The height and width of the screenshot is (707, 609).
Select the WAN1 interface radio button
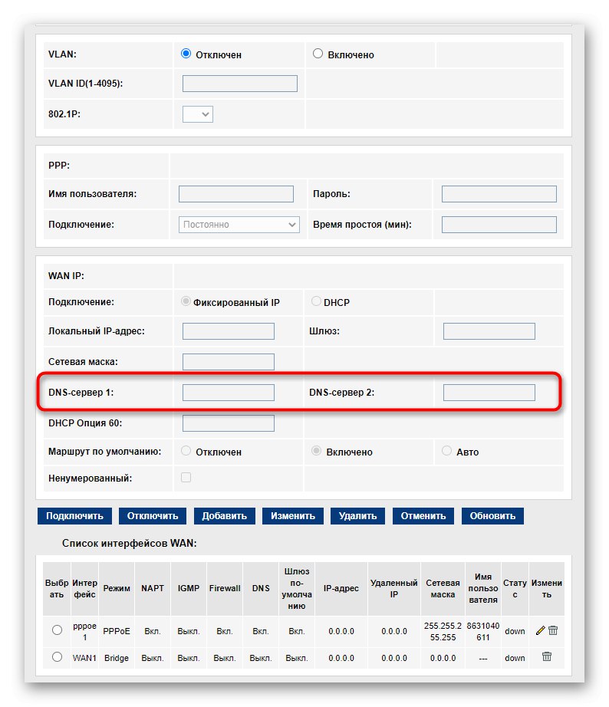(x=57, y=657)
